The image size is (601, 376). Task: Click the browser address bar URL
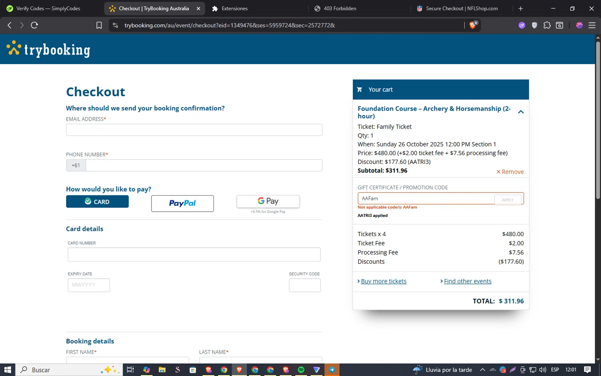[x=230, y=25]
